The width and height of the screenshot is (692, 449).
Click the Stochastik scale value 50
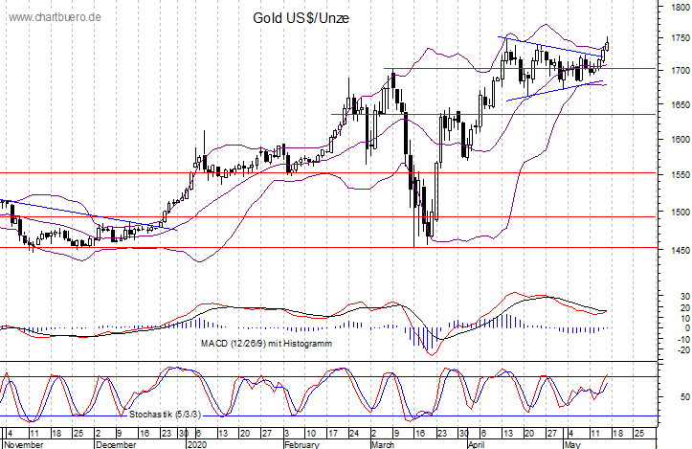pos(685,397)
